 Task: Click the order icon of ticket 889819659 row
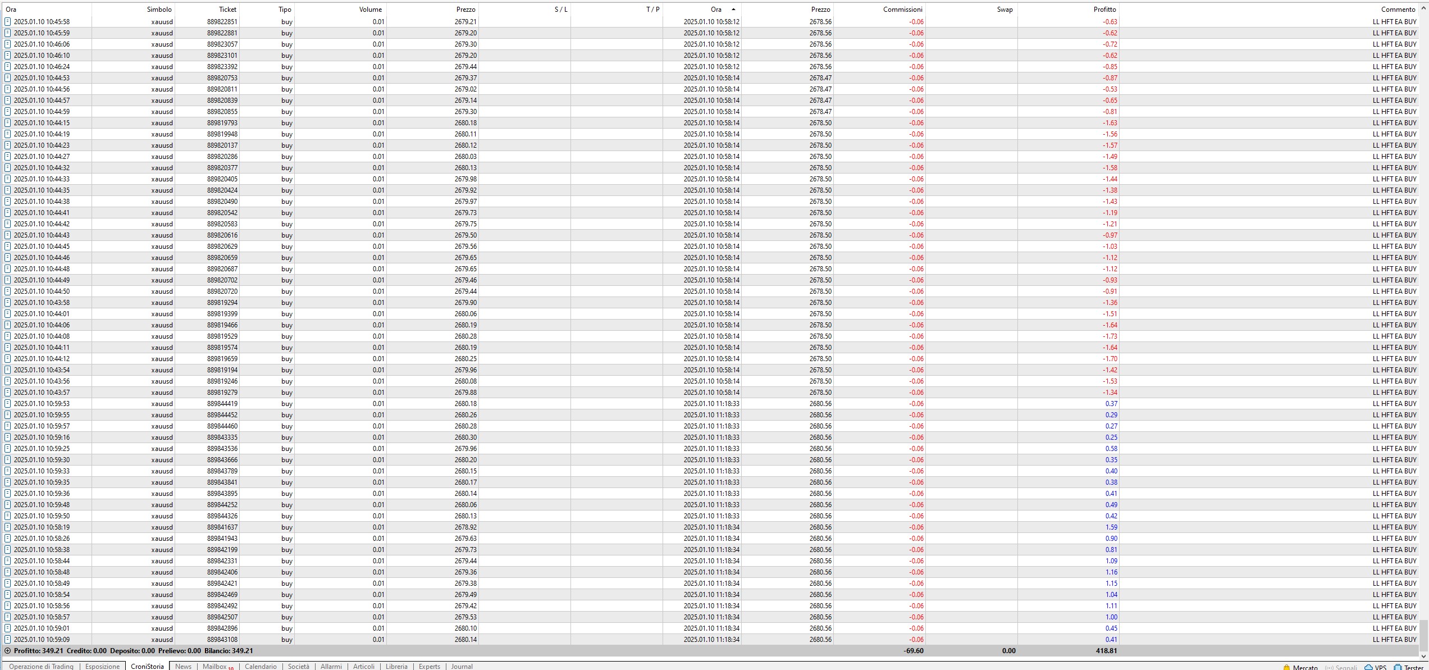(x=8, y=359)
